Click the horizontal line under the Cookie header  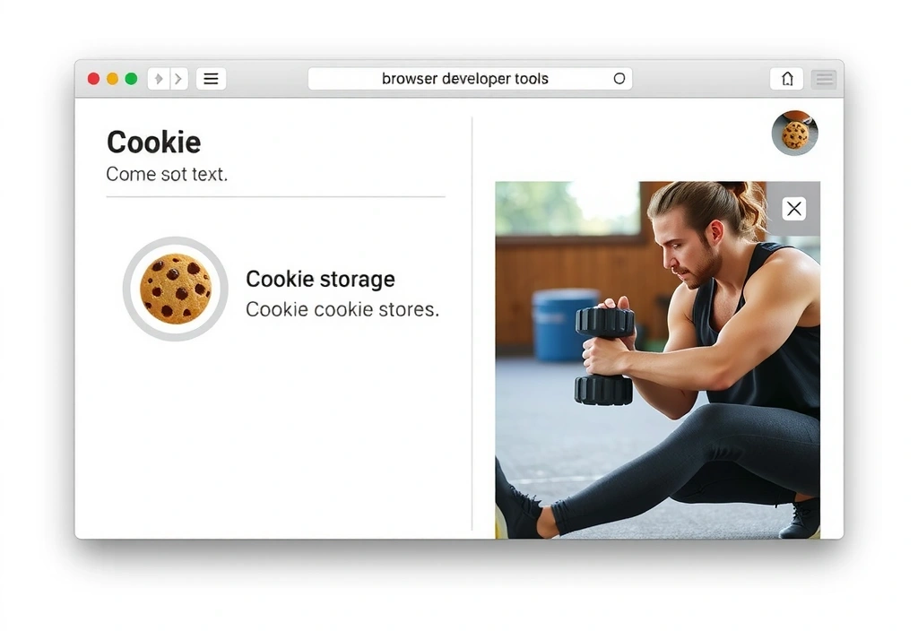tap(276, 196)
